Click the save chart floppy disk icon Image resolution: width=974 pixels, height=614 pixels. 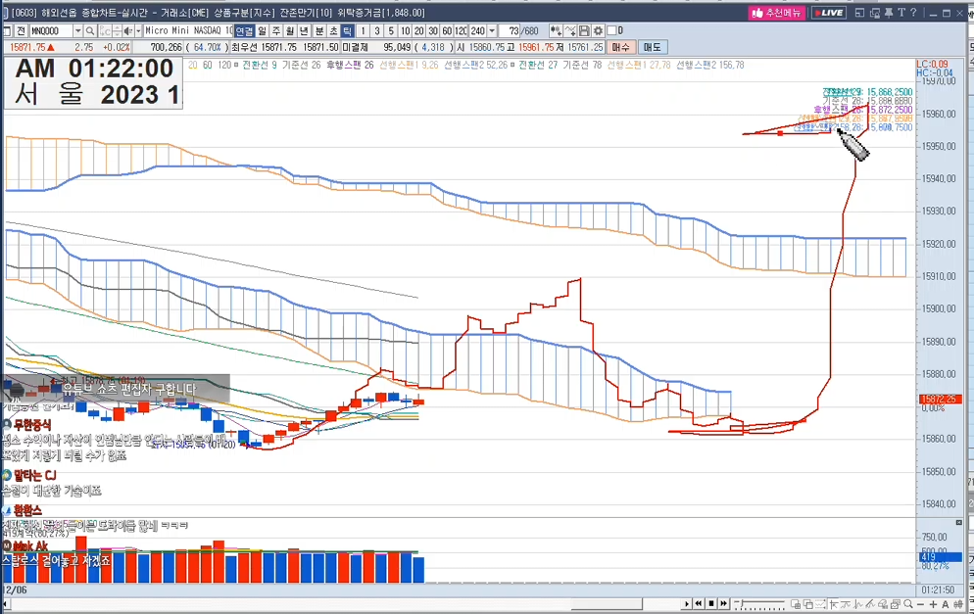click(x=584, y=31)
